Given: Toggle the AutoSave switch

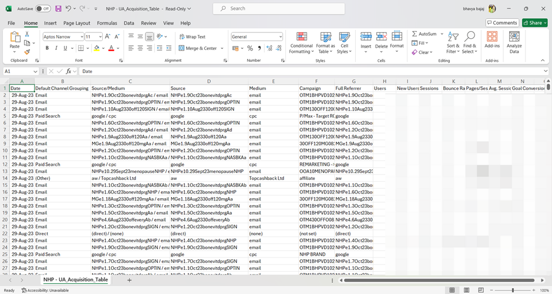Looking at the screenshot, I should 43,9.
